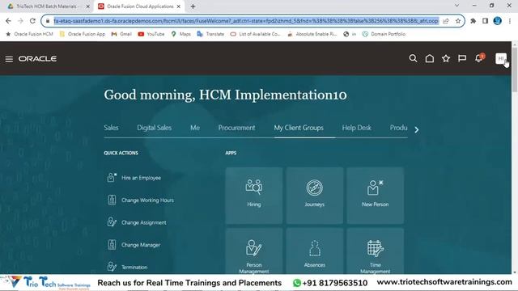The height and width of the screenshot is (291, 518).
Task: Reload the page in Chrome
Action: click(x=32, y=21)
